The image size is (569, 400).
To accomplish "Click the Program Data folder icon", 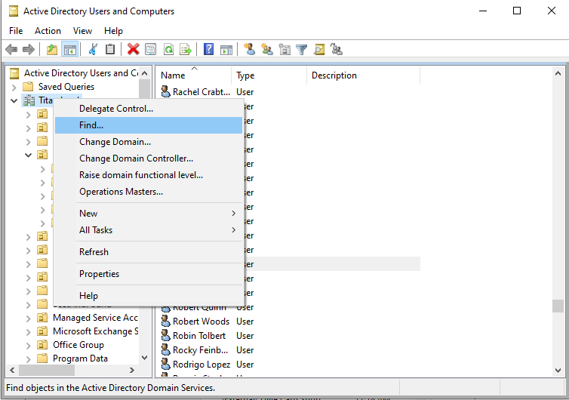I will point(42,358).
